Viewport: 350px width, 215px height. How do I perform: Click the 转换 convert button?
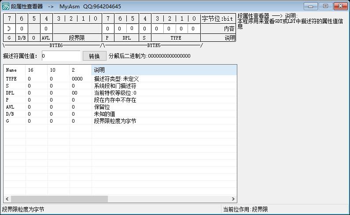pyautogui.click(x=94, y=56)
